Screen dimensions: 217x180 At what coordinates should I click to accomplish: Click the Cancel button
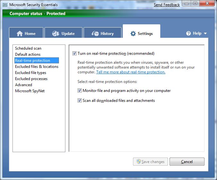[x=187, y=161]
